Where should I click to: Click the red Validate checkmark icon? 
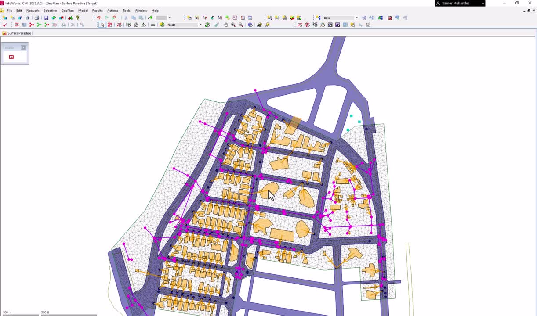5,25
